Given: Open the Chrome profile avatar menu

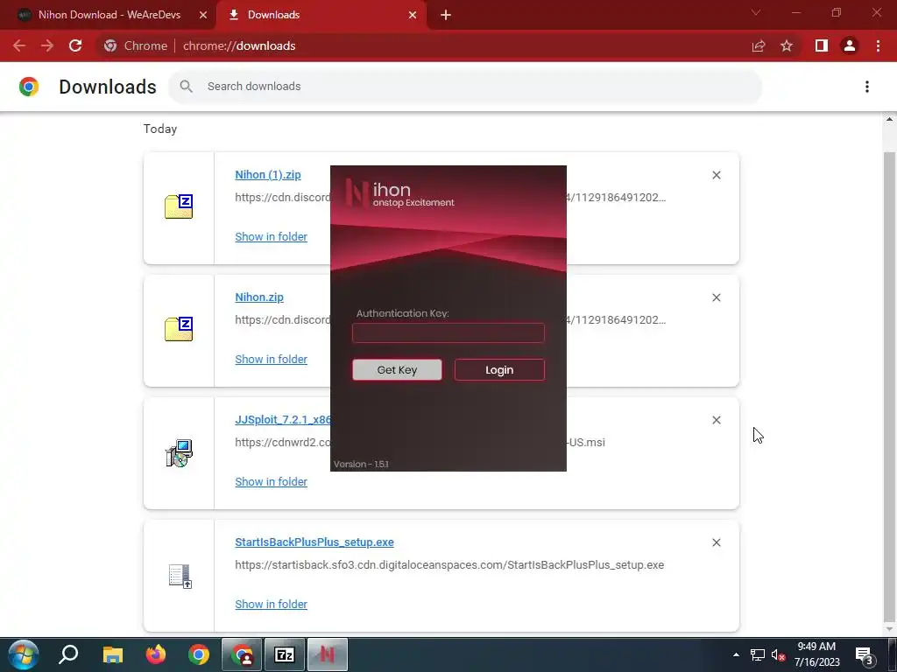Looking at the screenshot, I should (x=850, y=45).
